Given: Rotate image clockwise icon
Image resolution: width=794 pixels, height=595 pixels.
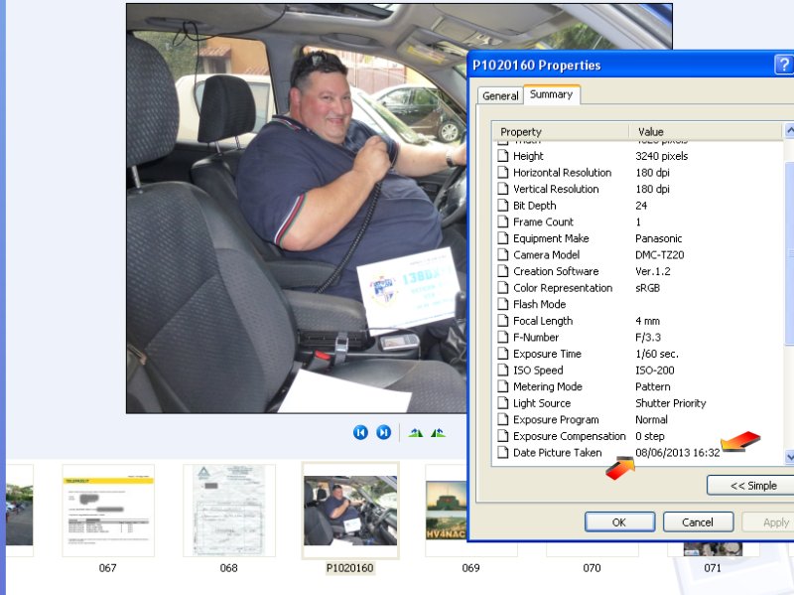Looking at the screenshot, I should pos(416,433).
